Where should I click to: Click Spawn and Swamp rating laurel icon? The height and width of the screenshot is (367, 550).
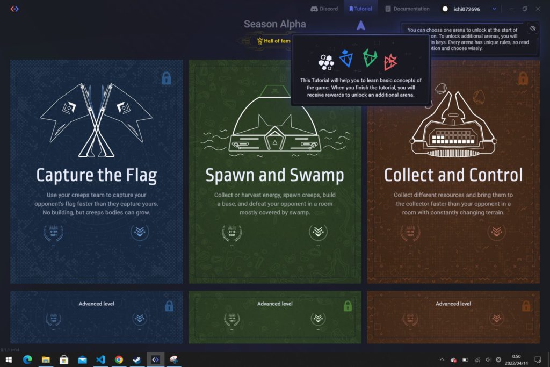[x=232, y=232]
